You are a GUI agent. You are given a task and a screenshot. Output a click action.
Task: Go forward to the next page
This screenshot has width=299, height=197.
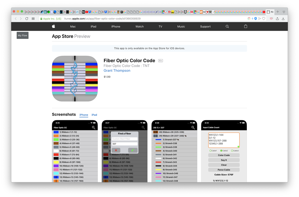pyautogui.click(x=21, y=19)
